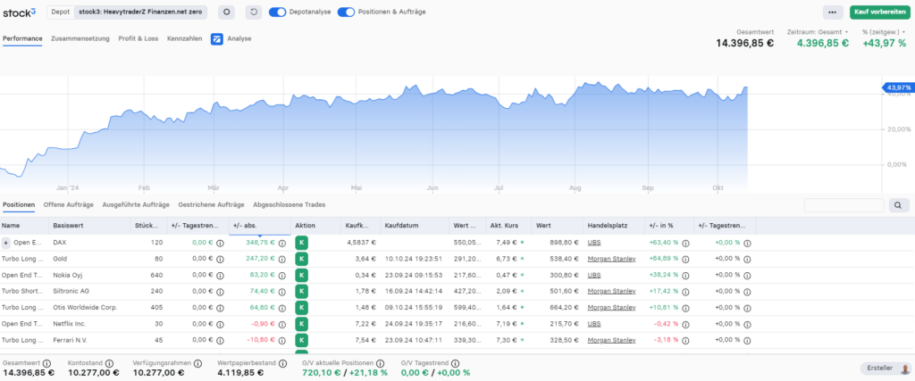915x381 pixels.
Task: Open the Ausgeführte Aufträge tab
Action: click(136, 205)
